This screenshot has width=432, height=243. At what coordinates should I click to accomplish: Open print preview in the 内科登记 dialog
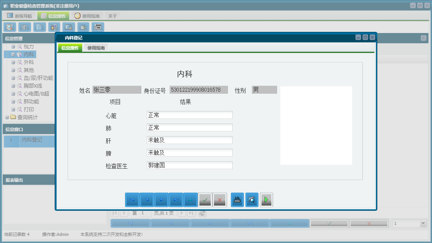252,200
